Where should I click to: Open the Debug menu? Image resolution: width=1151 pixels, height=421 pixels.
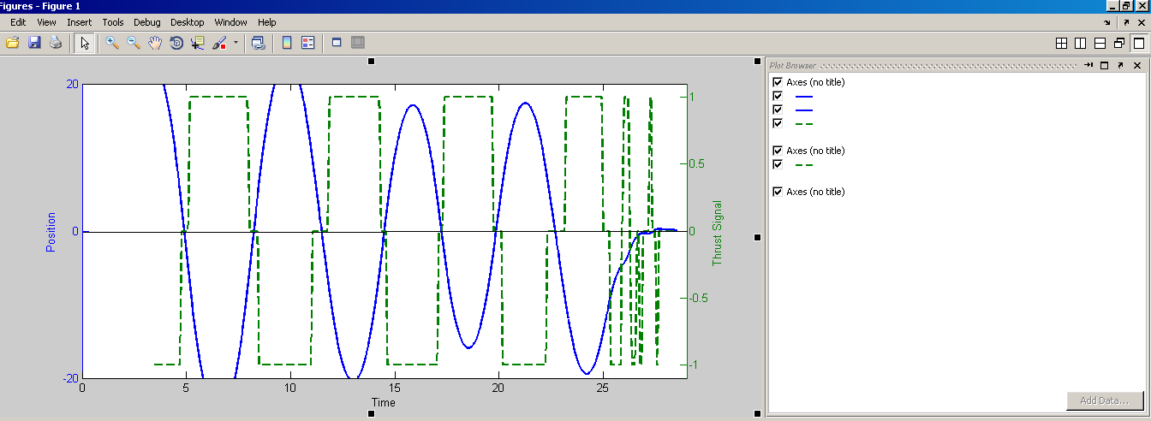pos(147,22)
